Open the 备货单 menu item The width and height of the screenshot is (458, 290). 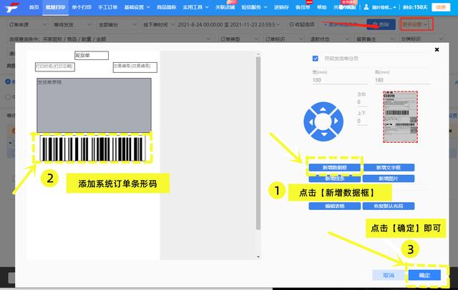tap(303, 7)
